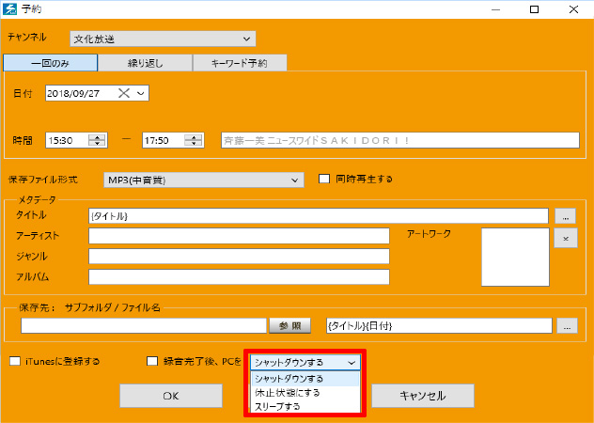Click the キャンセル button
The image size is (594, 423).
pyautogui.click(x=423, y=396)
